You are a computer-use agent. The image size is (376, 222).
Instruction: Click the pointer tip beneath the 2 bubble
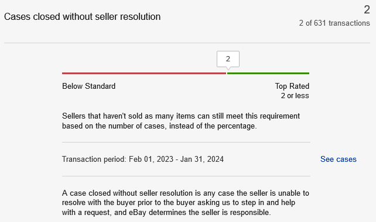pos(228,68)
